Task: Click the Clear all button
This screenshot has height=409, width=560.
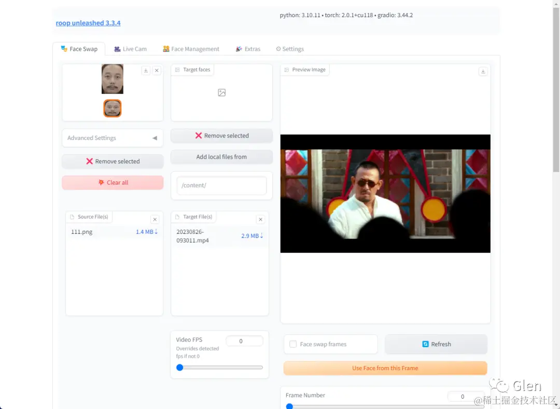Action: pyautogui.click(x=113, y=182)
